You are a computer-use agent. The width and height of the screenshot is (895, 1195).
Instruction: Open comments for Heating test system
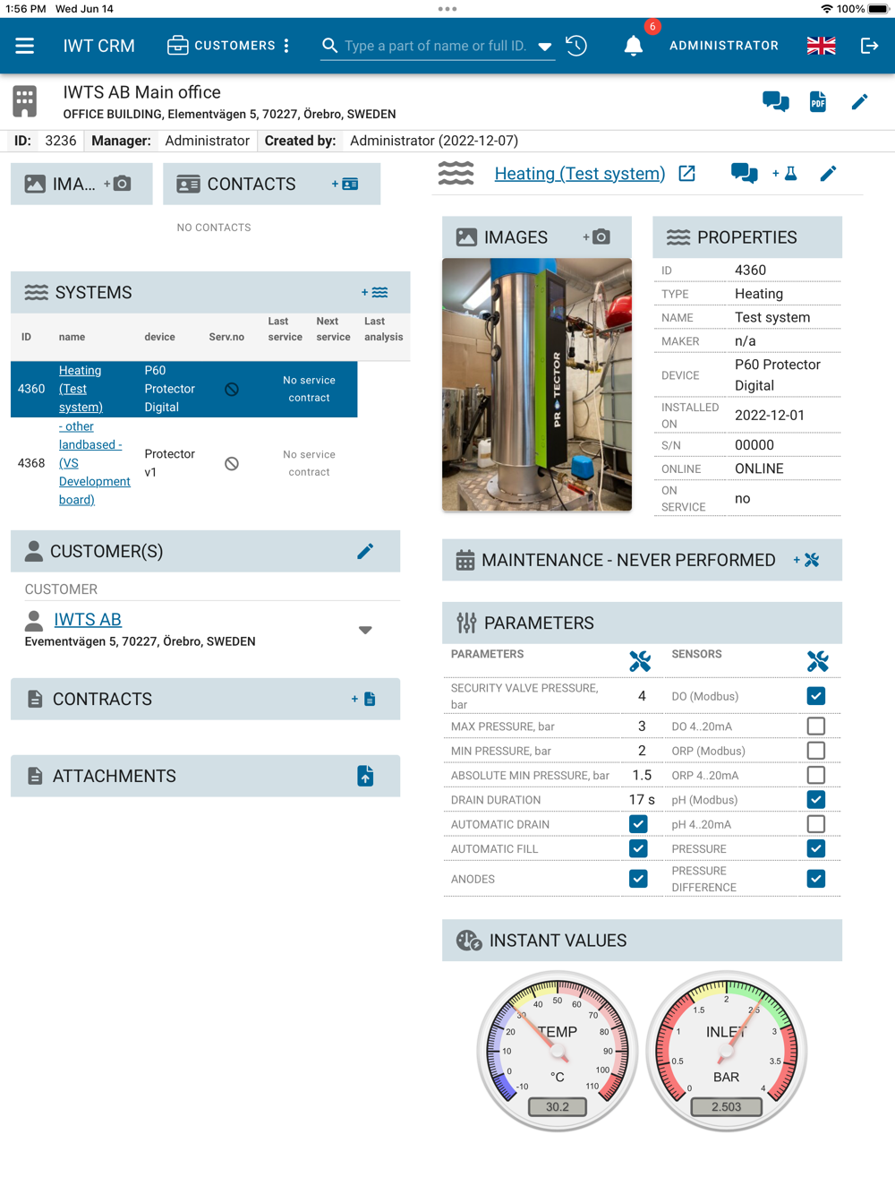[x=745, y=173]
